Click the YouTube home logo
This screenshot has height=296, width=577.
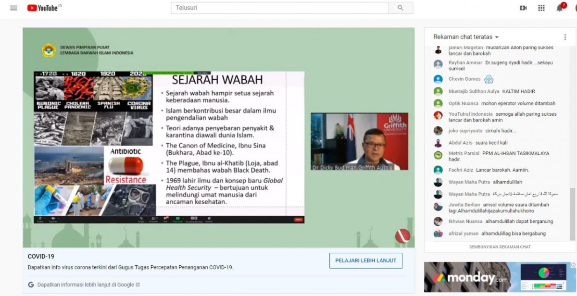point(43,8)
